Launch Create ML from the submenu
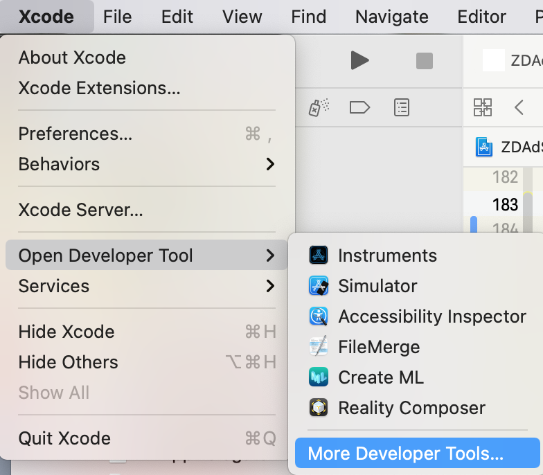This screenshot has height=475, width=543. (417, 377)
